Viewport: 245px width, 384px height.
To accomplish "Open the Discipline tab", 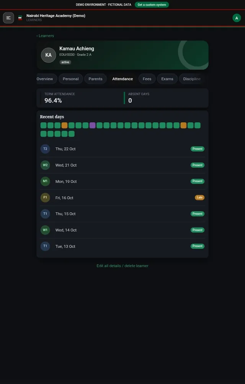I will 192,79.
